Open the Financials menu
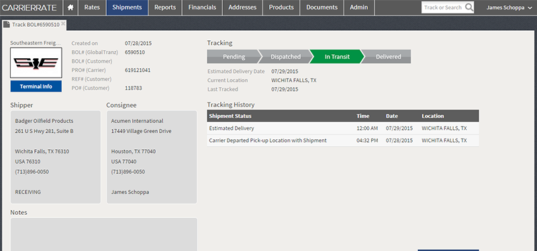This screenshot has height=251, width=537. point(202,7)
